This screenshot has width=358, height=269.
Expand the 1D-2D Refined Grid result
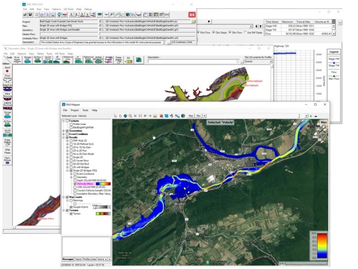67,144
